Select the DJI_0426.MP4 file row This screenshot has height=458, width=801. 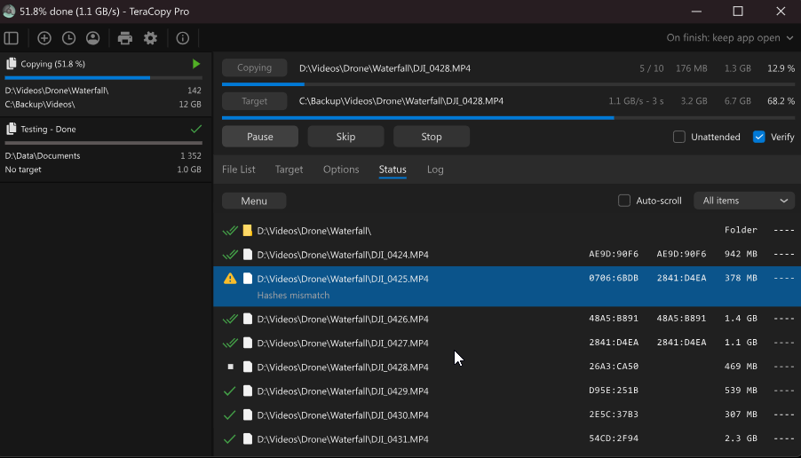pos(507,320)
